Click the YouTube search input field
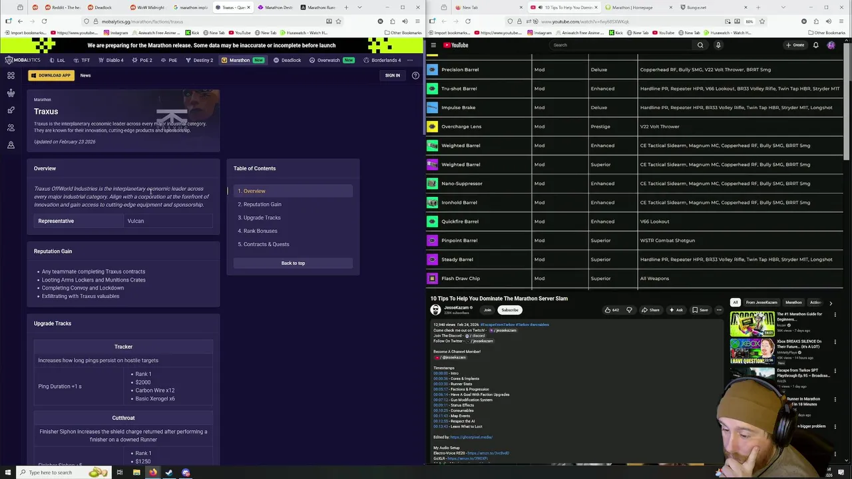Viewport: 852px width, 479px height. tap(619, 45)
